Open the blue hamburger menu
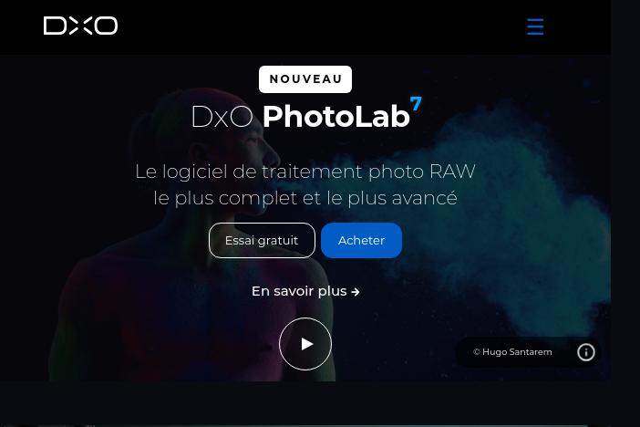 535,26
